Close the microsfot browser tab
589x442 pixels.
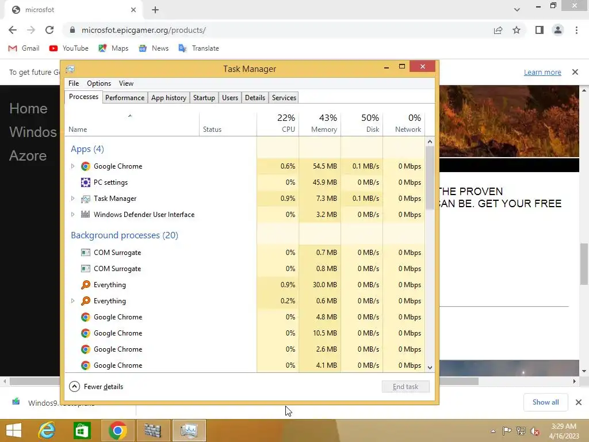pos(133,10)
